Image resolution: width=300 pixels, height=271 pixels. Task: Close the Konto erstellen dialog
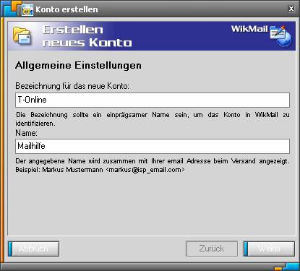[x=291, y=9]
